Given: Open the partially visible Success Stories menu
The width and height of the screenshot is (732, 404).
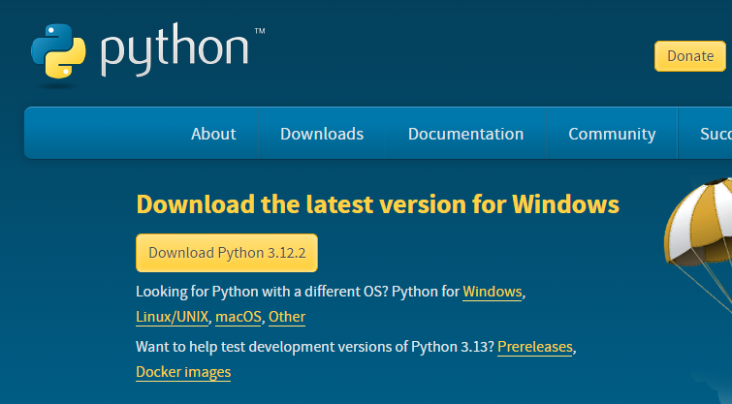Looking at the screenshot, I should point(716,134).
